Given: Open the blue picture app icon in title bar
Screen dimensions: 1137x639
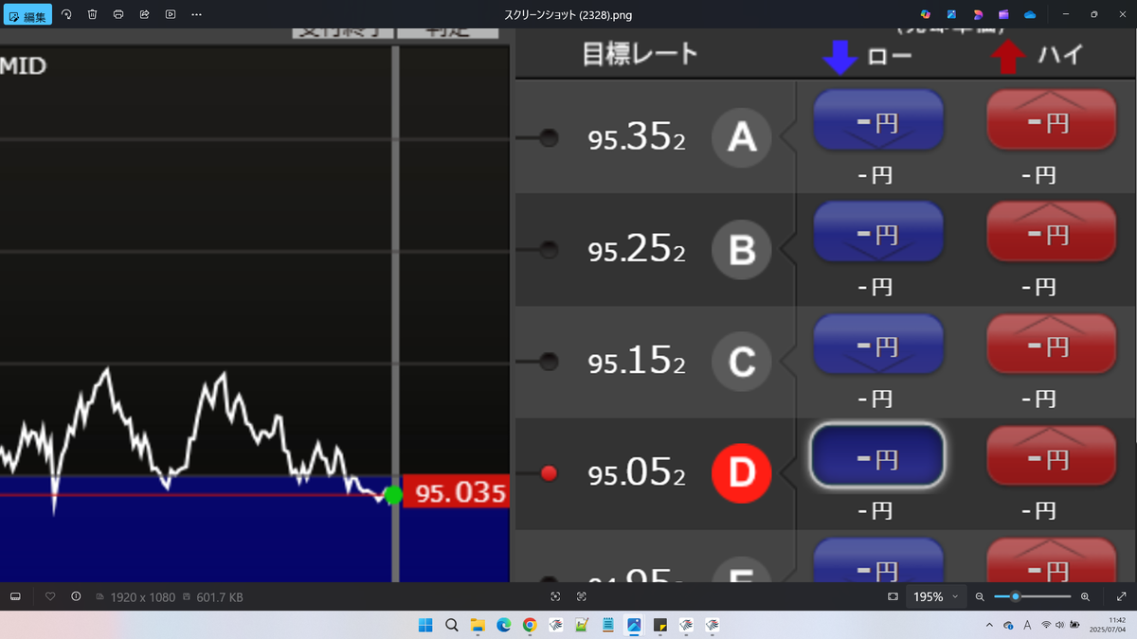Looking at the screenshot, I should coord(951,15).
